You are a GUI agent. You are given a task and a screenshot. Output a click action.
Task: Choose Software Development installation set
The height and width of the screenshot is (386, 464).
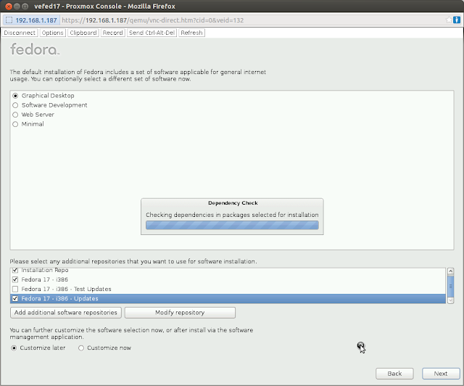15,105
